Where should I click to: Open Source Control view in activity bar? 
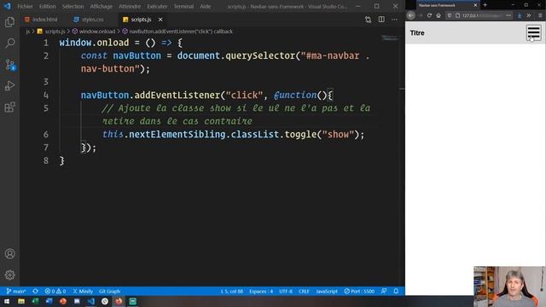click(9, 65)
